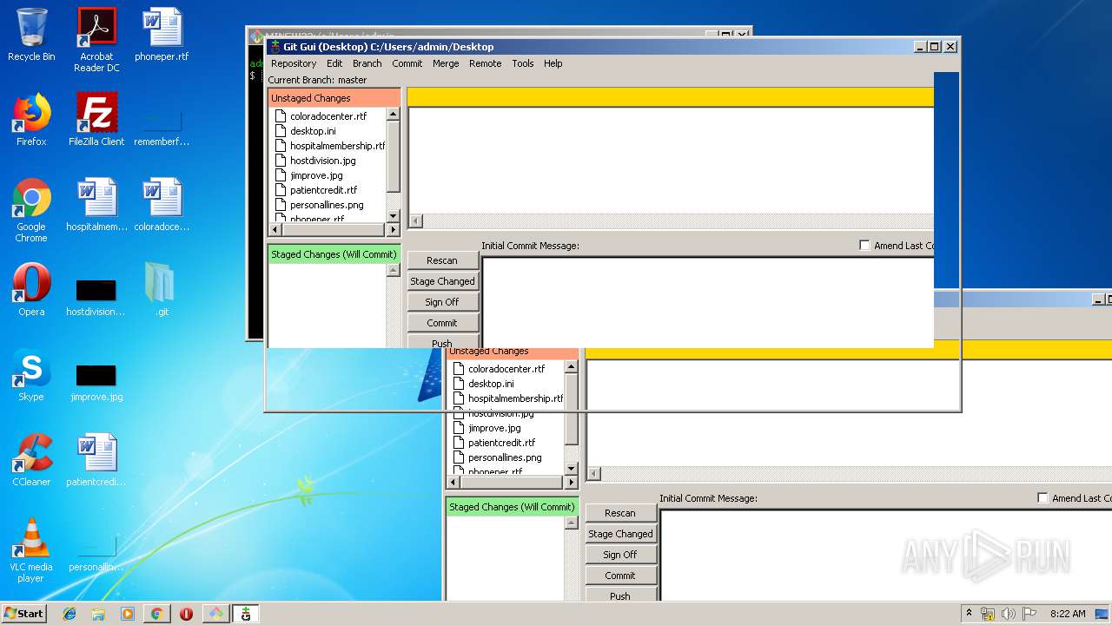This screenshot has height=625, width=1112.
Task: Open Opera desktop shortcut
Action: coord(31,290)
